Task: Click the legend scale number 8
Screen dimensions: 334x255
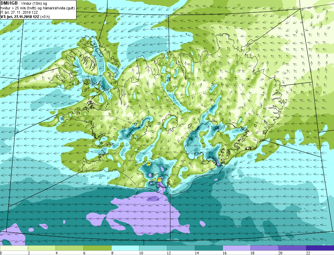Action: click(x=112, y=253)
